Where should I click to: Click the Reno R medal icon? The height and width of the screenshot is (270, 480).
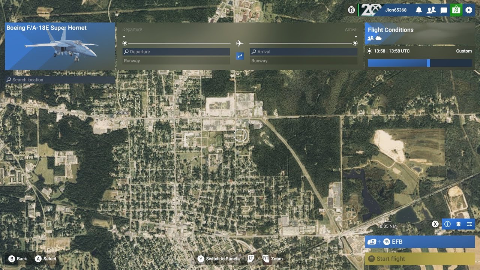point(351,10)
